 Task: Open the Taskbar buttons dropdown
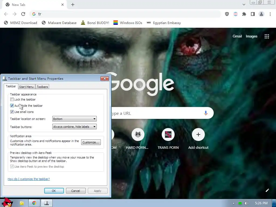click(74, 127)
